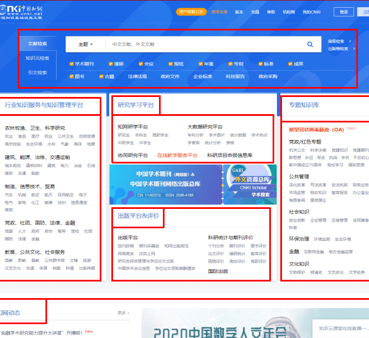
Task: Open 文化知识 heading link
Action: (x=299, y=264)
